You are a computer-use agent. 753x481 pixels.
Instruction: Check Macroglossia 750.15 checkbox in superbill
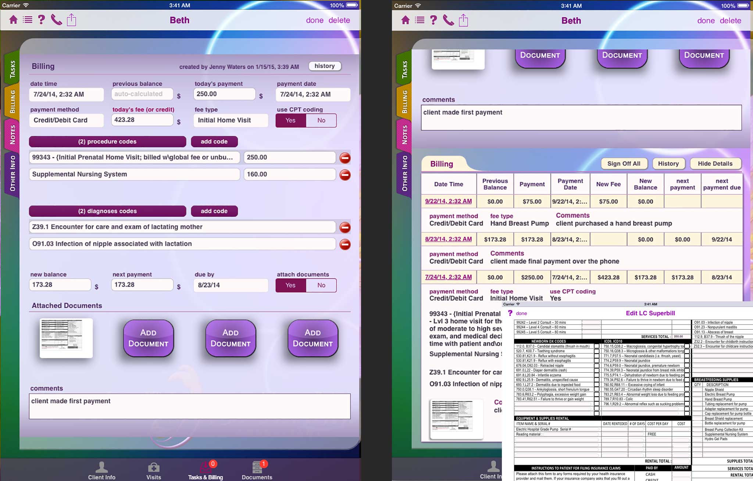686,346
